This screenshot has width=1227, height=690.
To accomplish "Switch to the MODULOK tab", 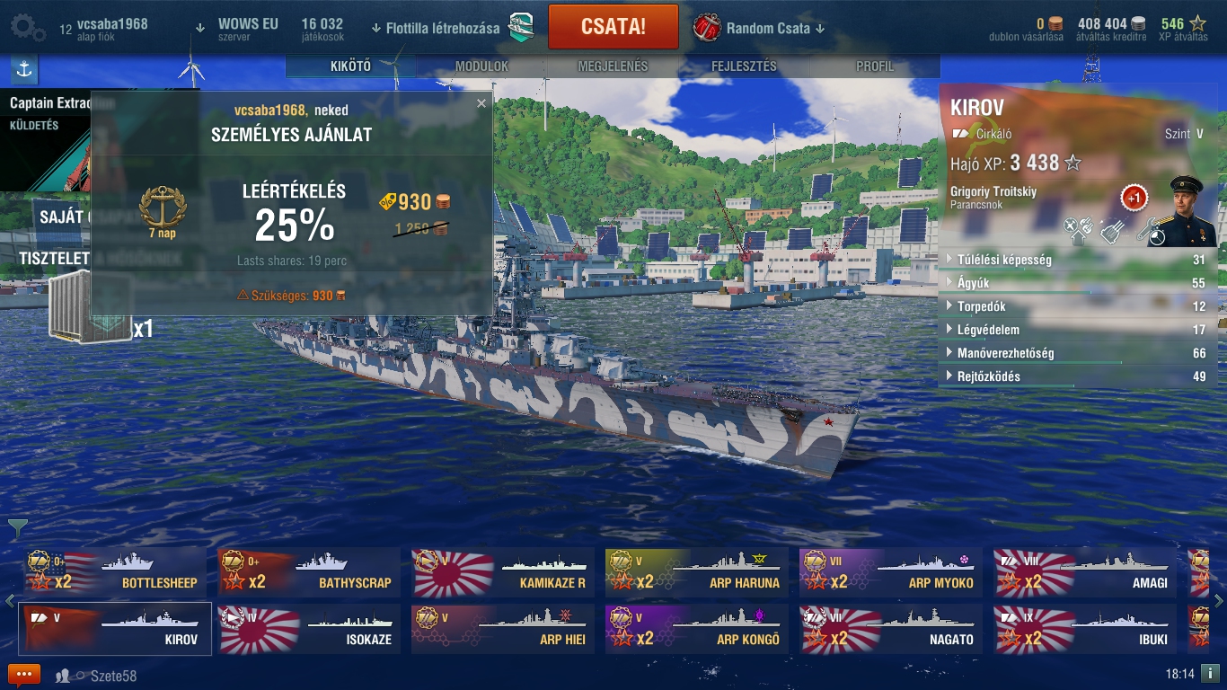I will click(x=481, y=66).
